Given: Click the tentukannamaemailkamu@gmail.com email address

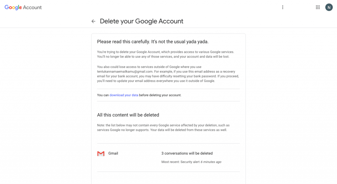Looking at the screenshot, I should pyautogui.click(x=125, y=72).
